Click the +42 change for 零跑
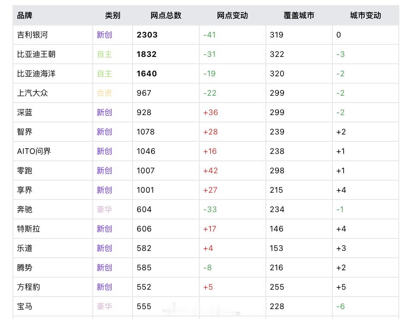Viewport: 404px width, 319px height. click(x=211, y=171)
